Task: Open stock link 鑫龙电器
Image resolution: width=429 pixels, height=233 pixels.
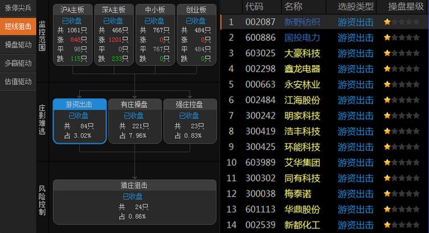Action: pos(302,69)
